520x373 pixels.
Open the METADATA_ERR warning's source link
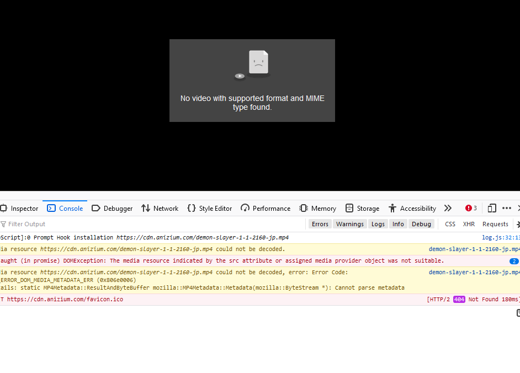(x=474, y=272)
